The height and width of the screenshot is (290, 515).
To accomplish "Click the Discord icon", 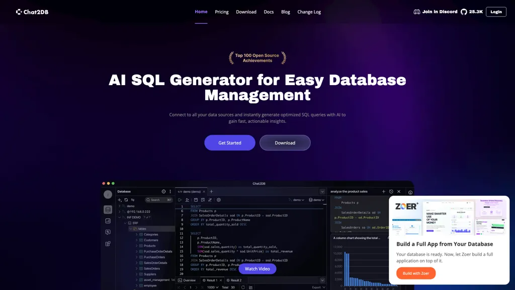I will coord(417,12).
